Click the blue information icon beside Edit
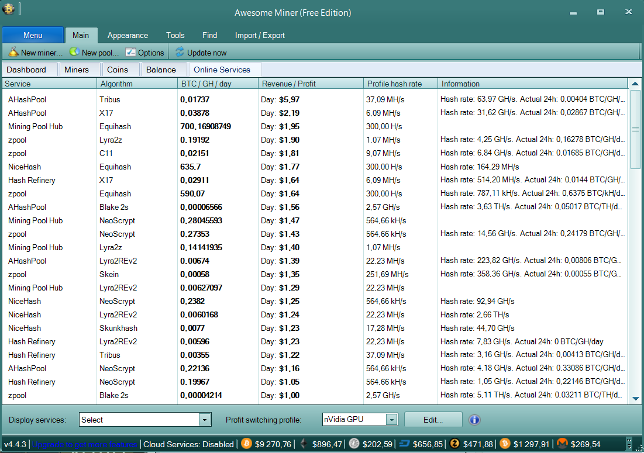Viewport: 644px width, 453px height. (x=474, y=420)
